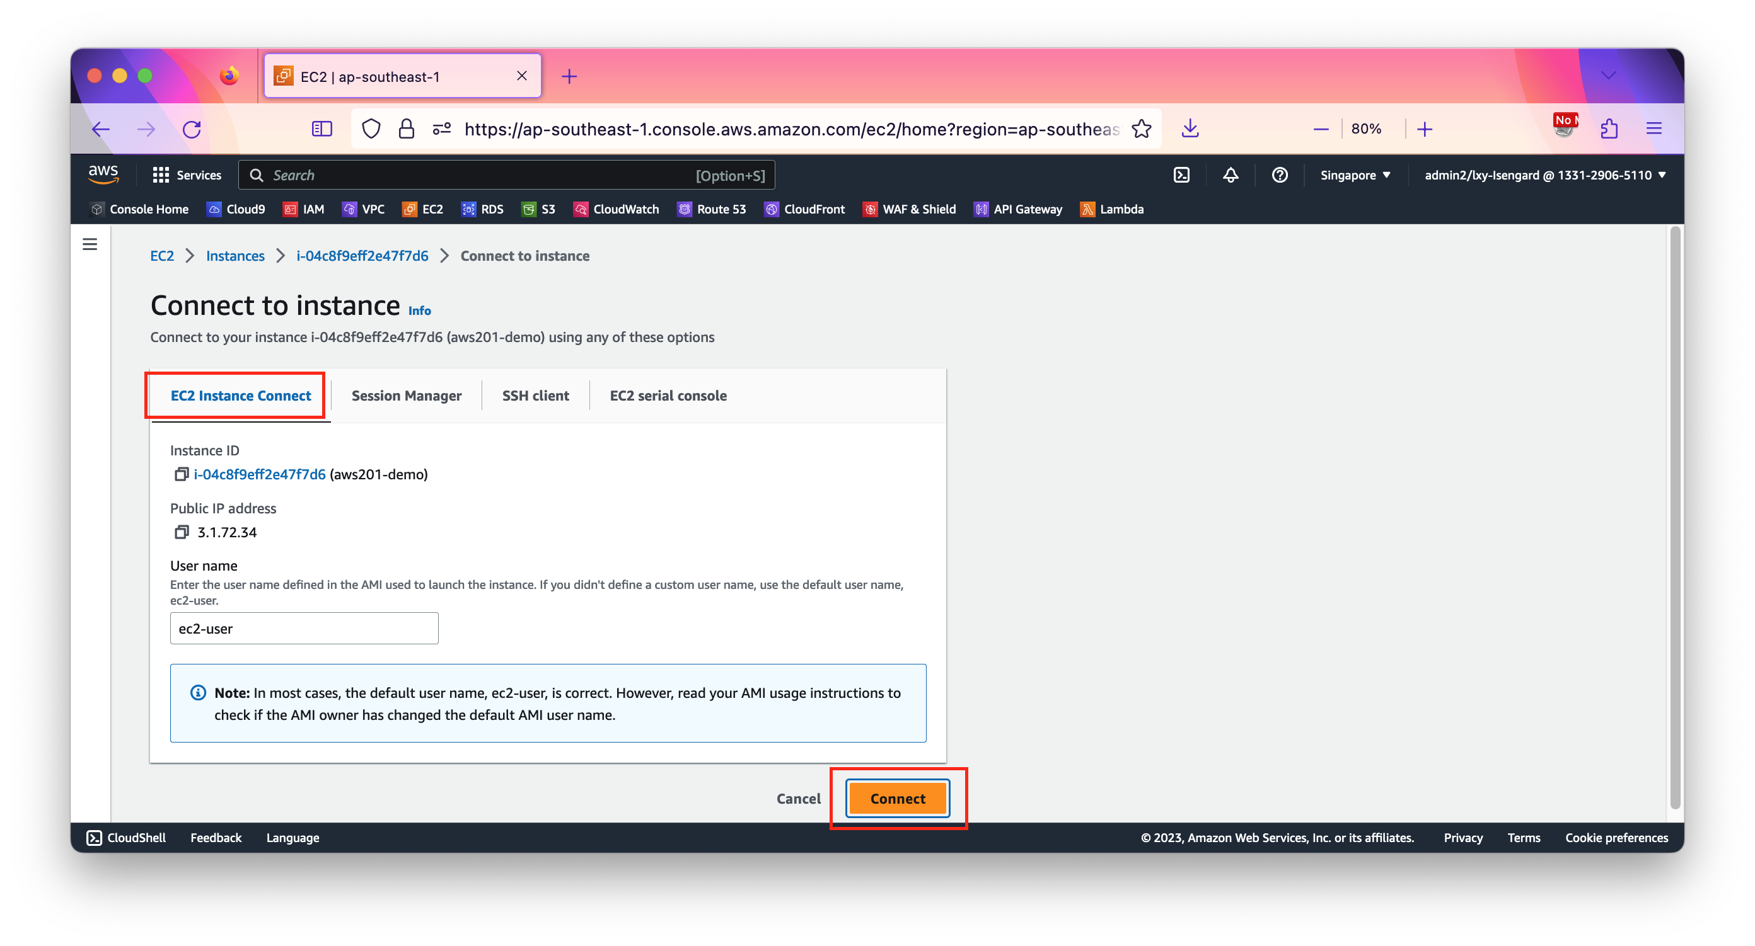Open IAM shortcut in favorites bar

[x=304, y=209]
